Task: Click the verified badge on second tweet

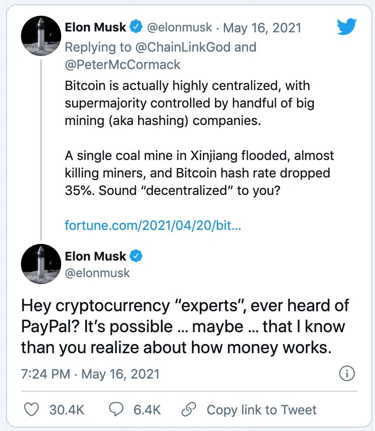Action: click(136, 256)
